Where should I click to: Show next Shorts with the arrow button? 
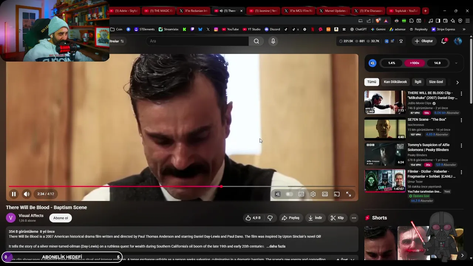(x=462, y=256)
